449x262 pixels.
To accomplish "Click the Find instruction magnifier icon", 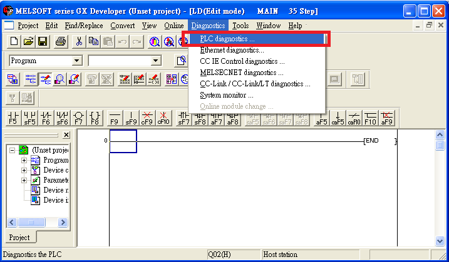I will point(169,42).
